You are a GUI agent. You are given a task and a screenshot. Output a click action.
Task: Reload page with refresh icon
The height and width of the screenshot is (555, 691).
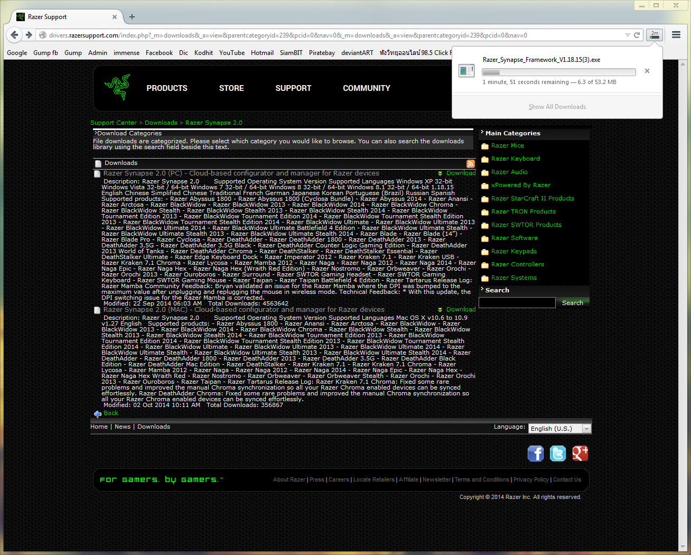[637, 35]
